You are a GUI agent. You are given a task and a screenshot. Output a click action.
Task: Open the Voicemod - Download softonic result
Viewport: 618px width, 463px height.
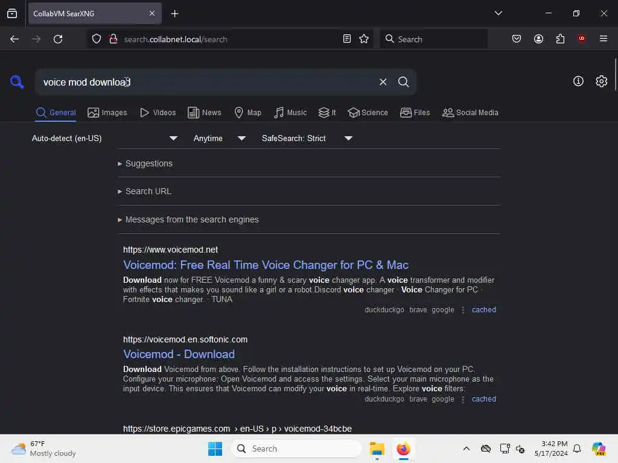click(179, 354)
